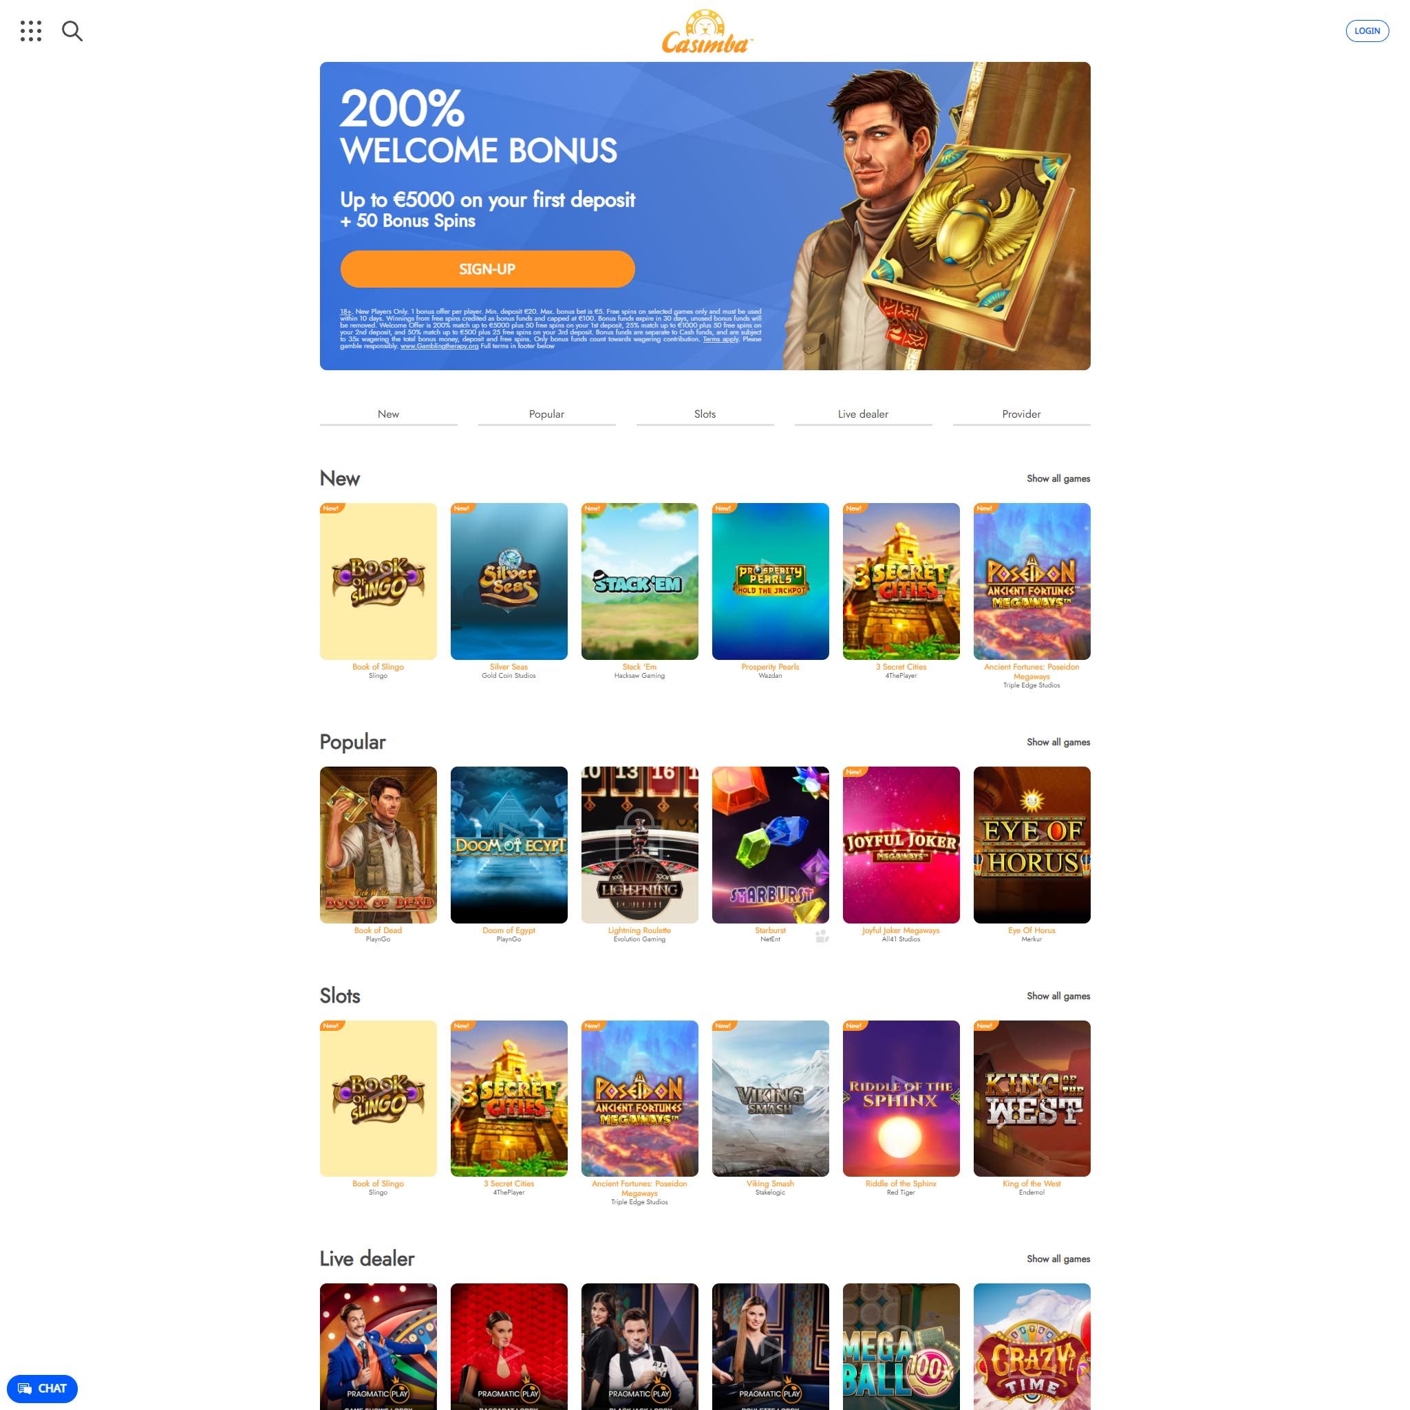
Task: Open the grid menu icon
Action: click(31, 31)
